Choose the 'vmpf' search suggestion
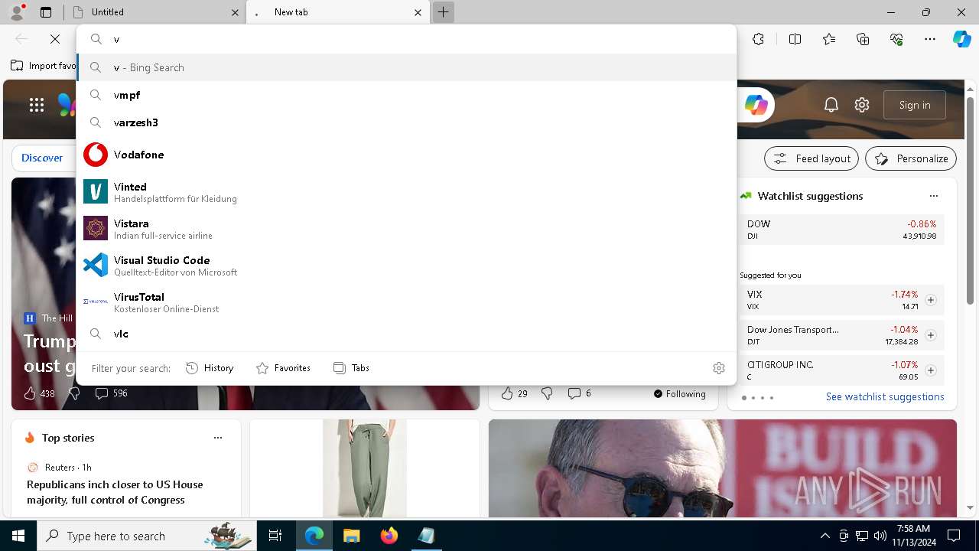 (406, 95)
